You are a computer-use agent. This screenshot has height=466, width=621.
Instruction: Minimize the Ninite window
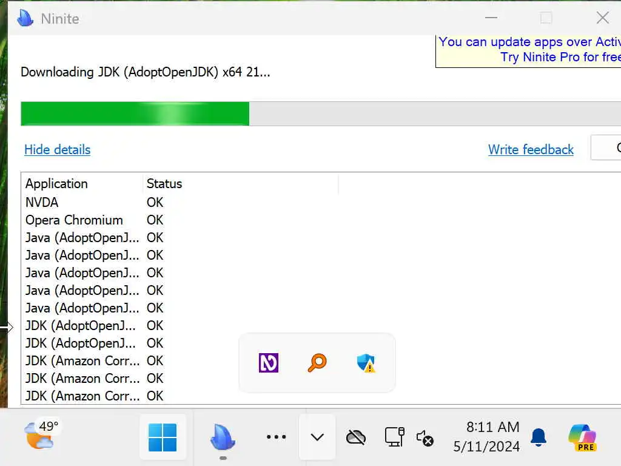coord(491,18)
